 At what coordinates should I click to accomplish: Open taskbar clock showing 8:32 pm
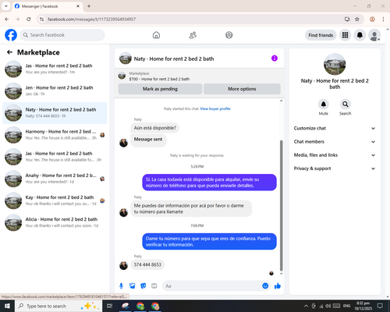pyautogui.click(x=363, y=306)
